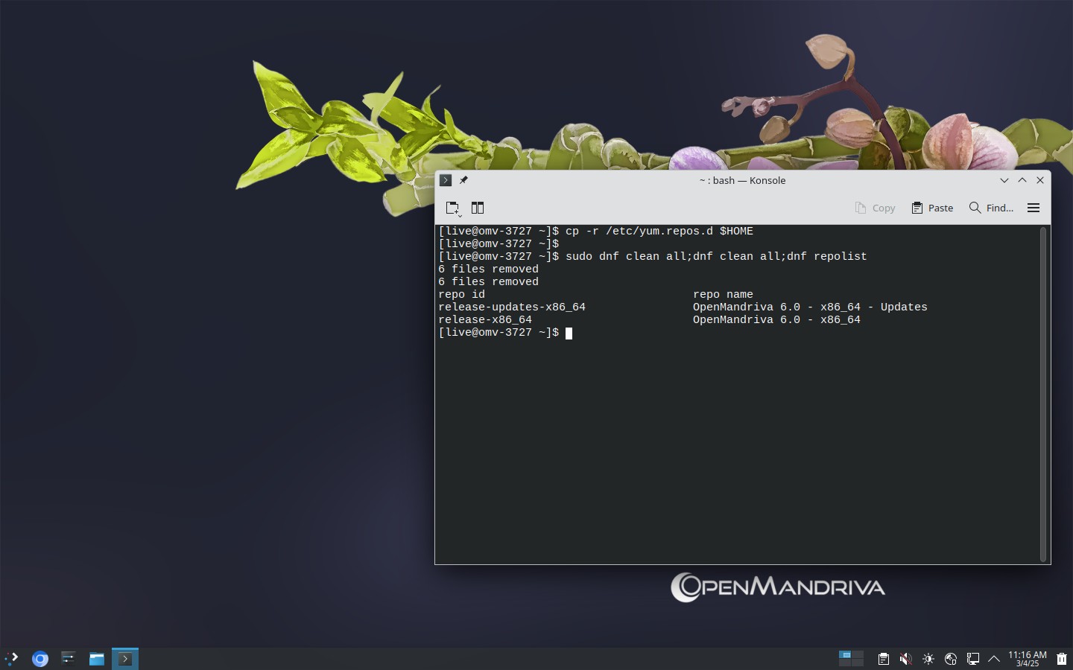The height and width of the screenshot is (670, 1073).
Task: Toggle the pin window icon in title bar
Action: tap(463, 180)
